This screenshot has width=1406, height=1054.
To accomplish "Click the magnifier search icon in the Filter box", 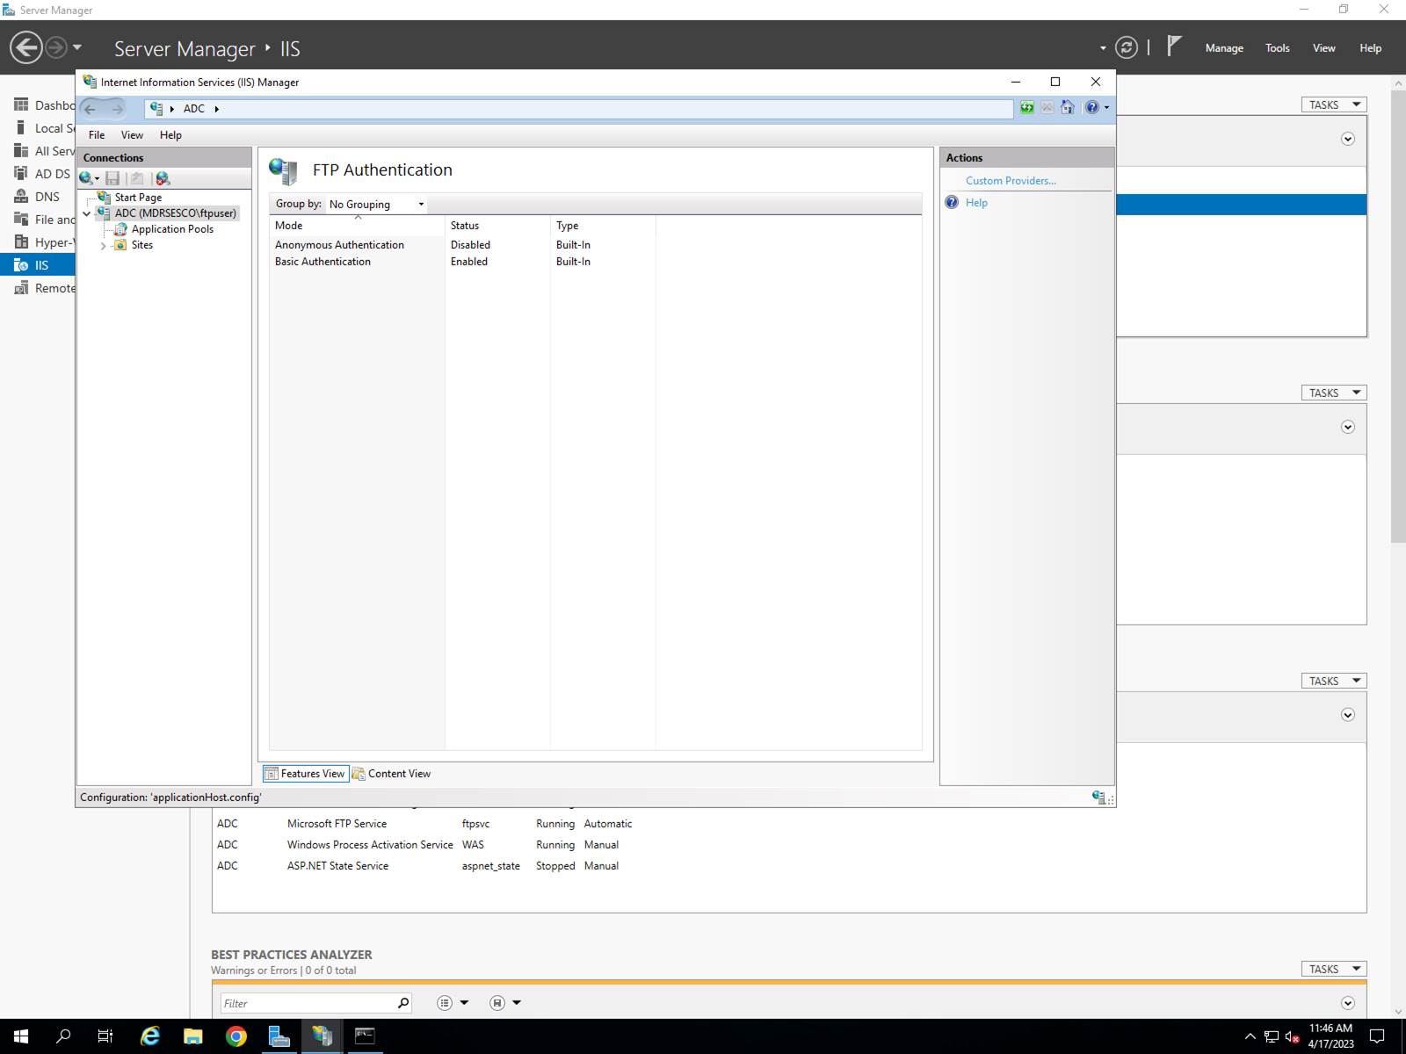I will pyautogui.click(x=403, y=1003).
